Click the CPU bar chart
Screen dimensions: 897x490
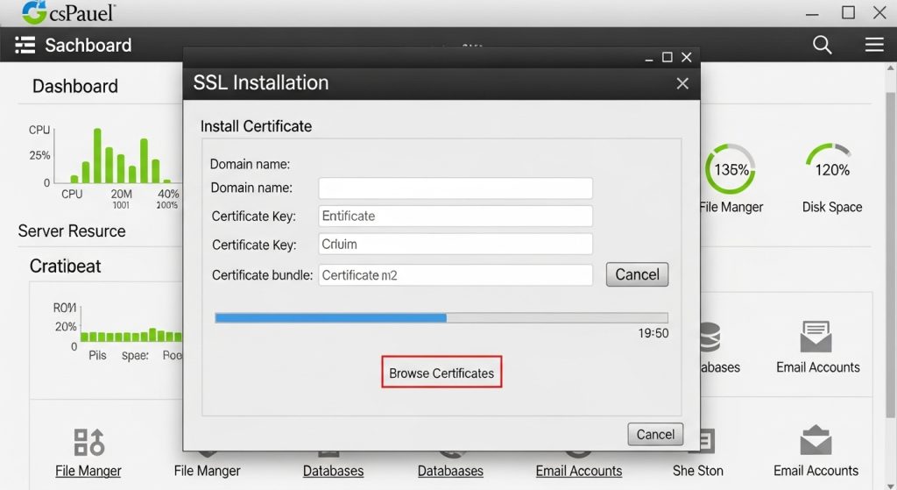click(117, 156)
